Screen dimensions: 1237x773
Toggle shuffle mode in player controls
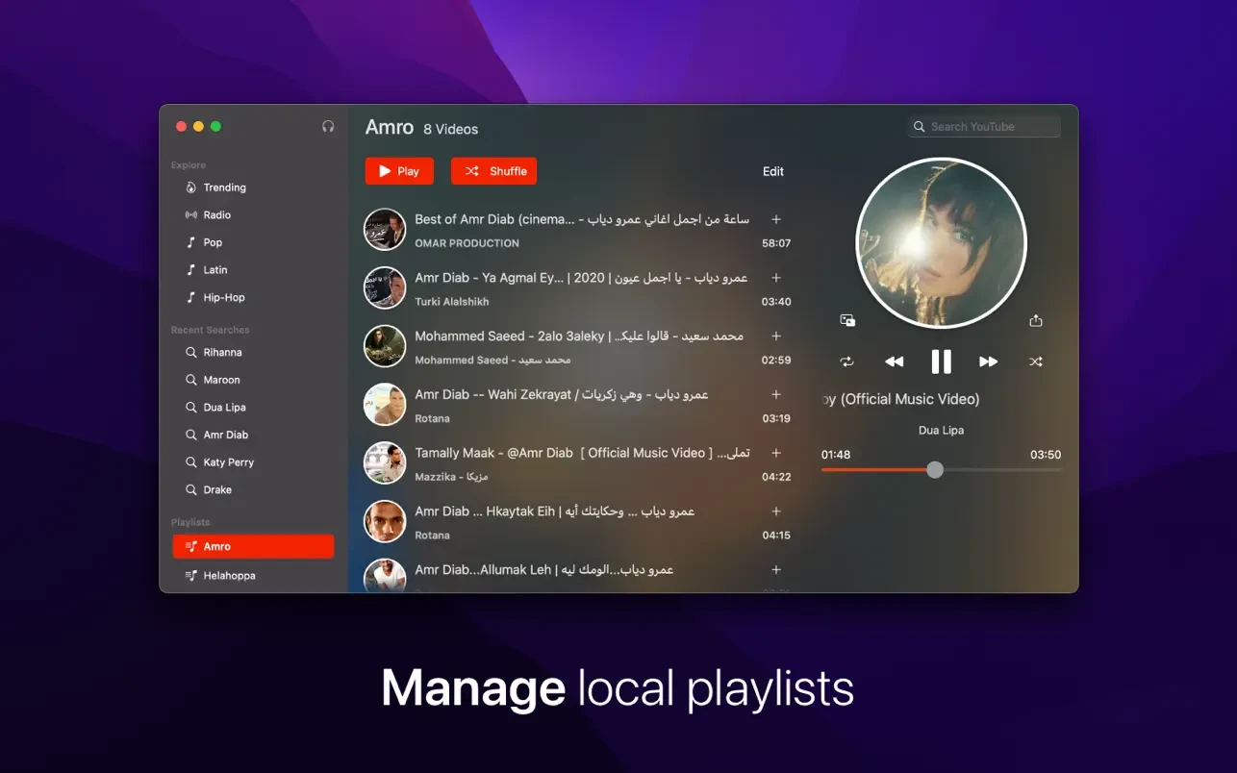point(1035,362)
